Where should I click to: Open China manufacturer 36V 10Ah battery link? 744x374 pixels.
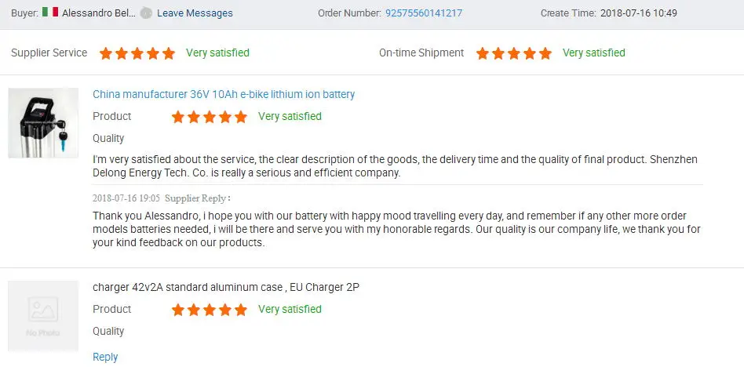224,94
